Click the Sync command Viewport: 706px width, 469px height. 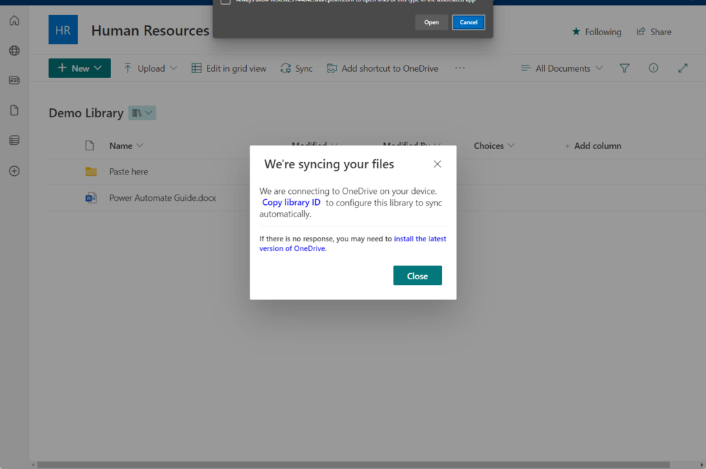coord(296,68)
